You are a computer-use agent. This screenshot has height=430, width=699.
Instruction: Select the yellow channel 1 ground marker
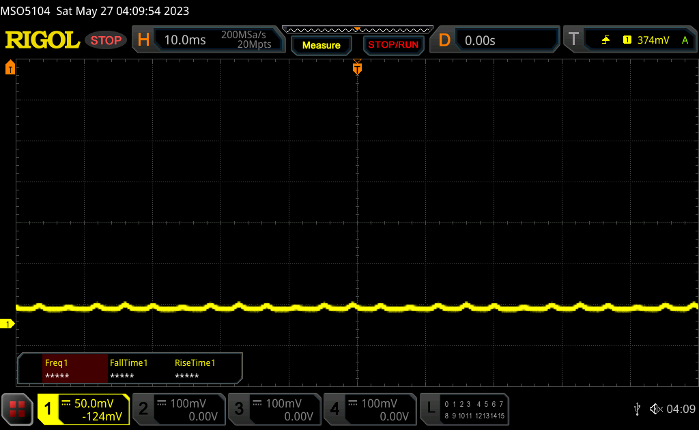click(x=8, y=324)
